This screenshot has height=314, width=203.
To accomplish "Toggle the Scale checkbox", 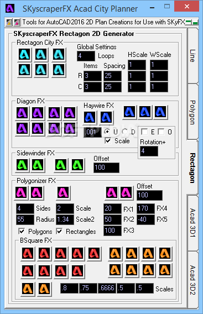I will click(108, 141).
